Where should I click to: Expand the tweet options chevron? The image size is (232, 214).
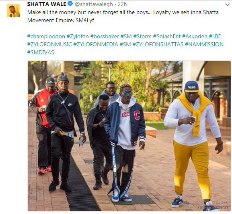(227, 5)
